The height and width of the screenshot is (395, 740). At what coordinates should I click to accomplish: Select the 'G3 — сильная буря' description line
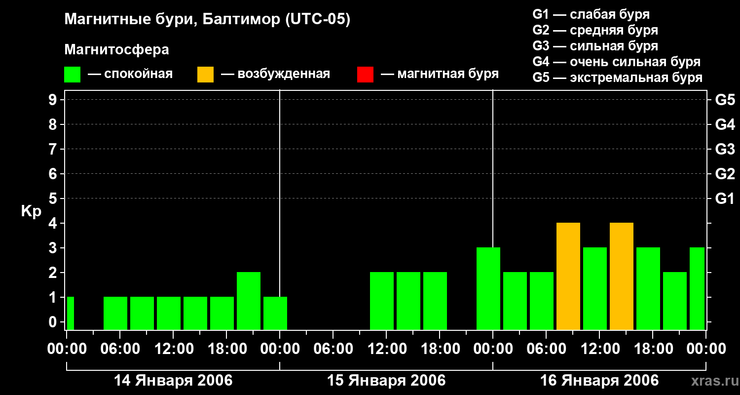pos(595,46)
